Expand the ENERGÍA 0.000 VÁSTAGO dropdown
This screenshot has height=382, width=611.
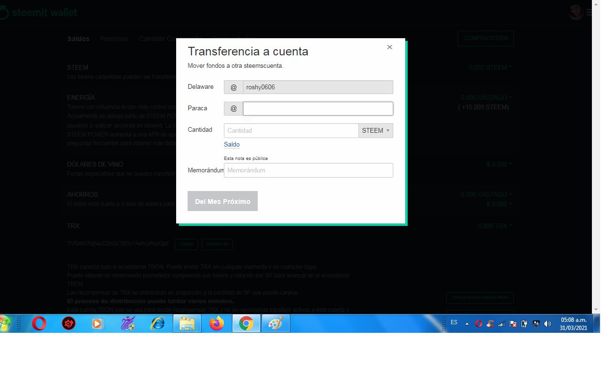click(x=486, y=97)
